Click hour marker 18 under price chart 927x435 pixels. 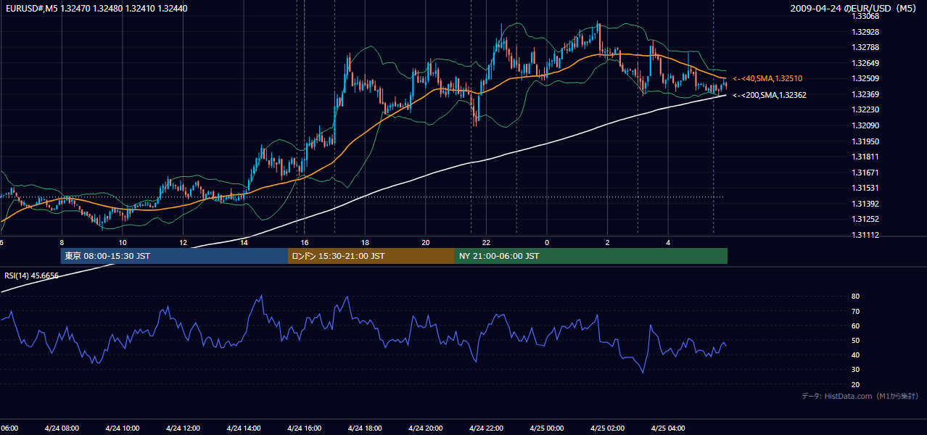coord(365,243)
